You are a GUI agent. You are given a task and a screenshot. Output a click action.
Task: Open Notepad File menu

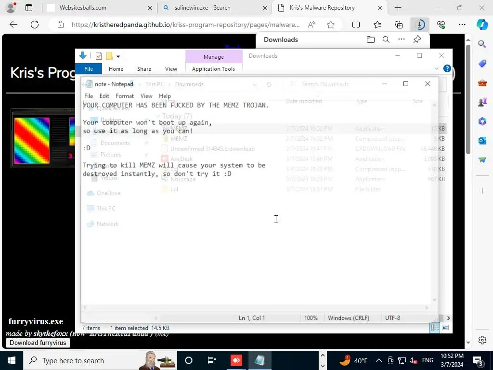[x=89, y=96]
